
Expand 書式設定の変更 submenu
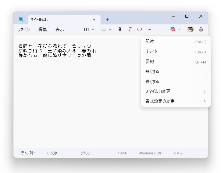176,101
